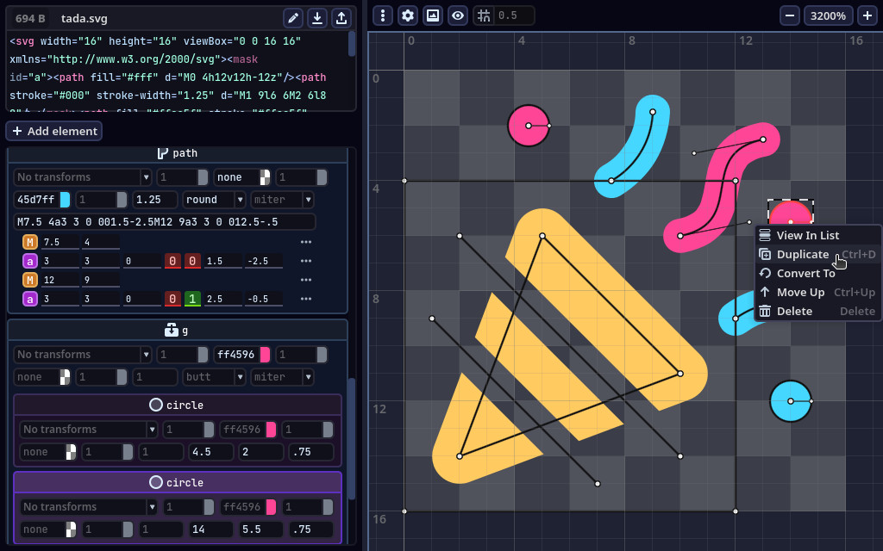Open the canvas settings gear
The image size is (883, 551).
[x=408, y=15]
